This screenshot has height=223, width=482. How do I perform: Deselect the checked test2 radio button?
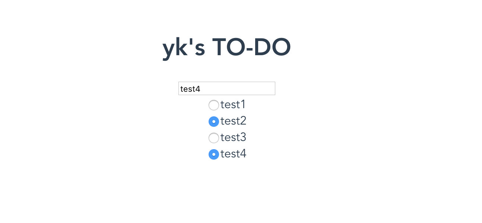point(213,122)
